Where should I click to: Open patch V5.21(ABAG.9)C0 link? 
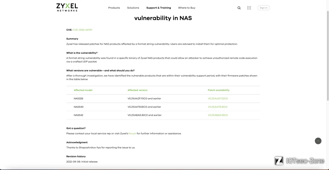click(x=218, y=115)
